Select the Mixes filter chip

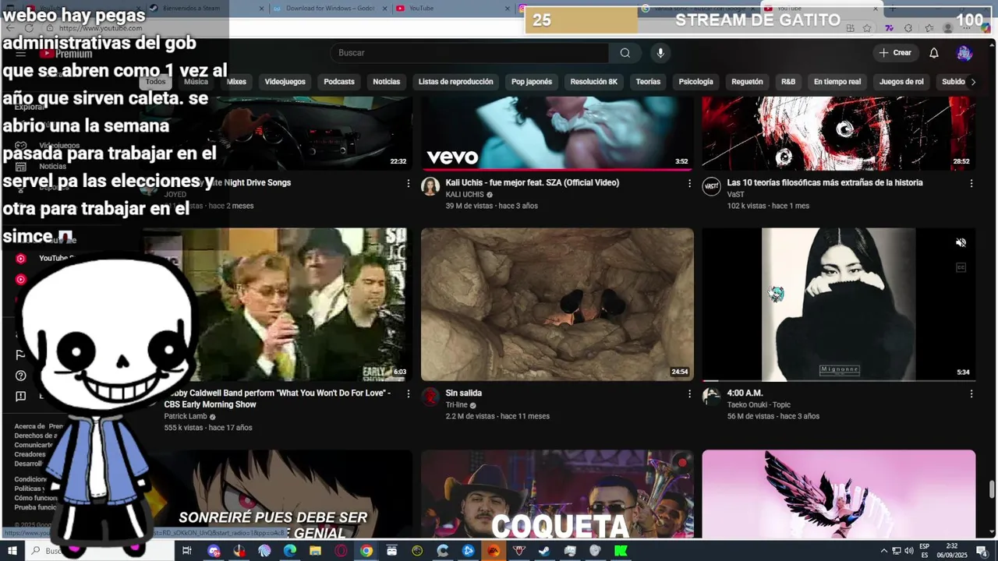[x=236, y=82]
